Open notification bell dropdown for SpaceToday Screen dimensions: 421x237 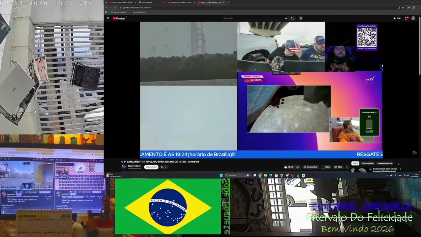(x=163, y=167)
